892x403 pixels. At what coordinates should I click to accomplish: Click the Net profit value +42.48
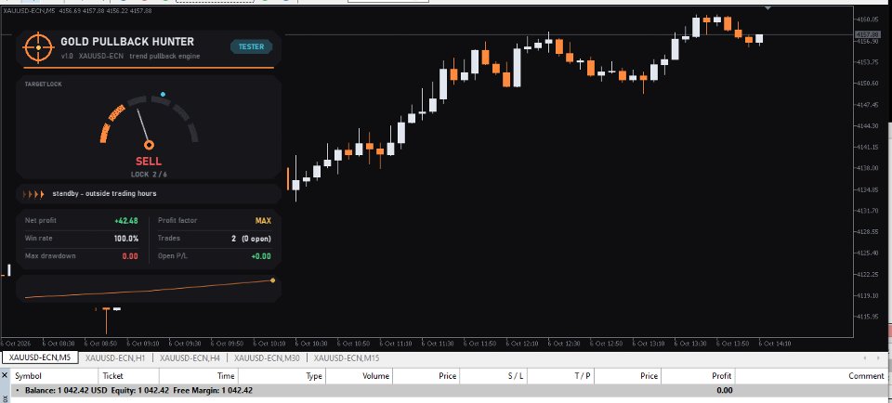126,221
